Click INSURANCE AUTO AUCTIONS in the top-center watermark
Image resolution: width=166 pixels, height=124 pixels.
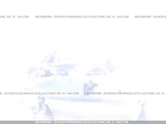(x=86, y=17)
